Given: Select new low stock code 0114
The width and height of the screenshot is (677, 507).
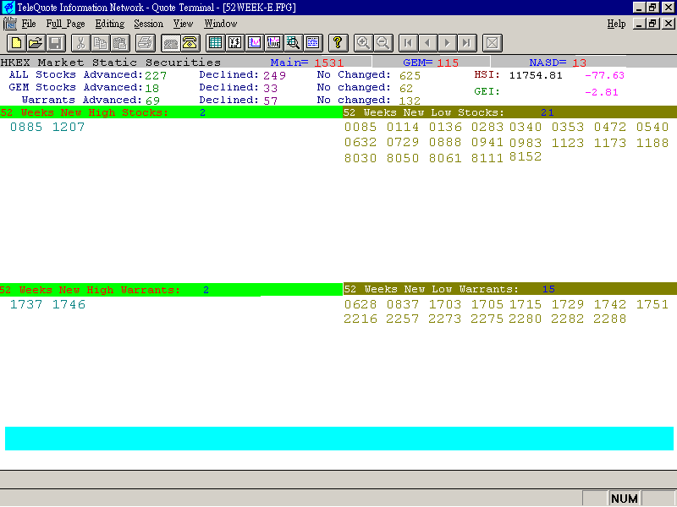Looking at the screenshot, I should [x=403, y=128].
